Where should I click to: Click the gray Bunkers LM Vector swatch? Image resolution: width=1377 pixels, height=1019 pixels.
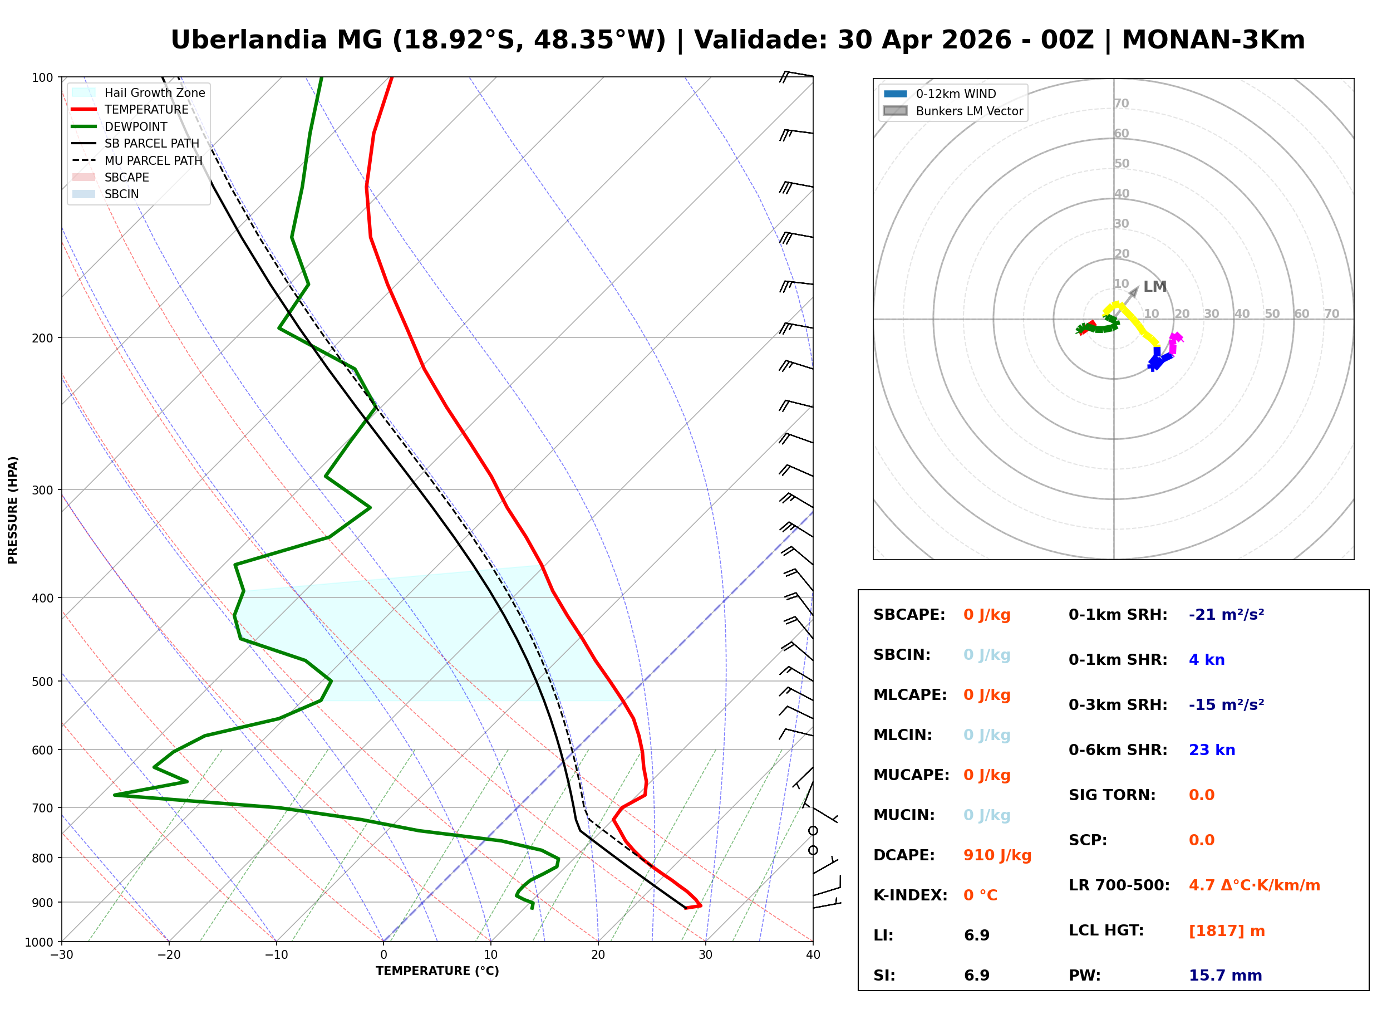pyautogui.click(x=895, y=111)
